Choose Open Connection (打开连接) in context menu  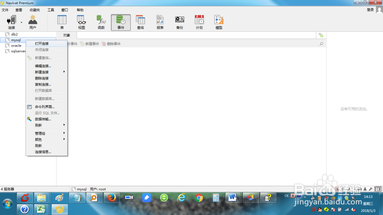click(46, 44)
